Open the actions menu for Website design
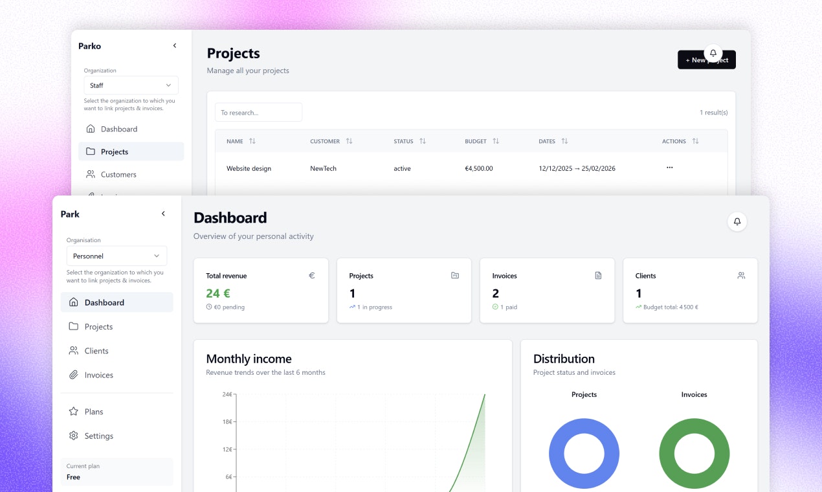The height and width of the screenshot is (492, 822). pos(669,168)
